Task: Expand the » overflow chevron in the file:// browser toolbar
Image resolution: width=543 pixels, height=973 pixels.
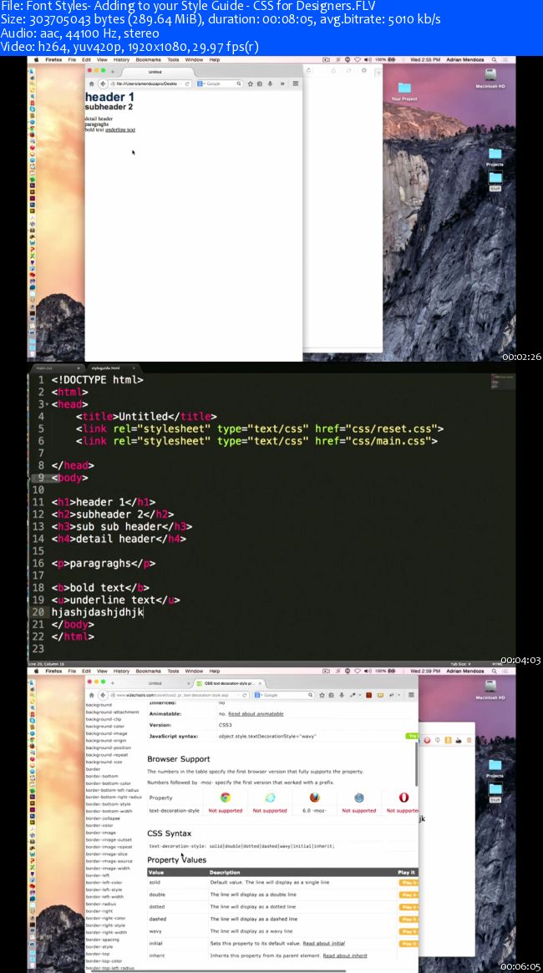Action: click(282, 84)
